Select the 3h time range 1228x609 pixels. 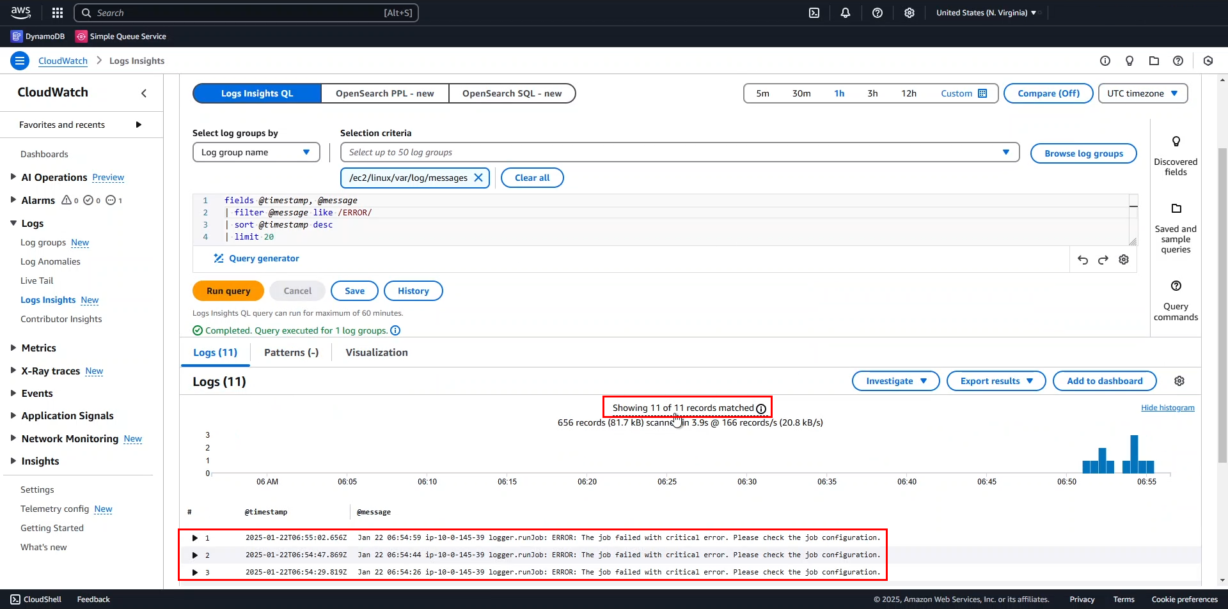pos(872,93)
